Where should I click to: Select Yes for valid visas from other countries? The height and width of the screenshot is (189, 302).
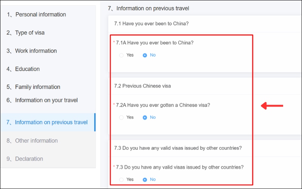(121, 180)
